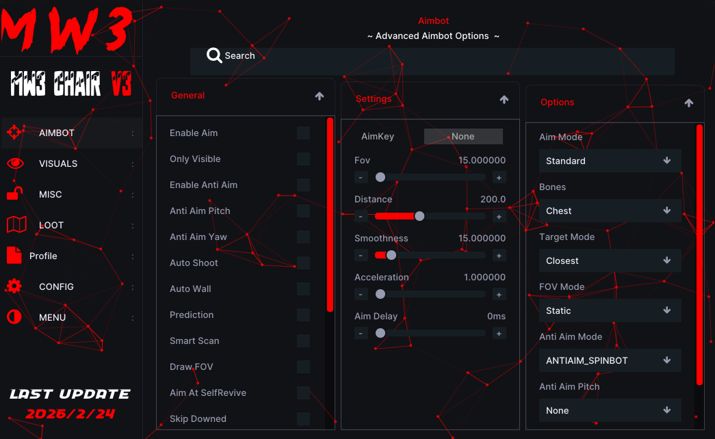This screenshot has height=439, width=715.
Task: Click the General list red scrollbar
Action: click(x=330, y=215)
